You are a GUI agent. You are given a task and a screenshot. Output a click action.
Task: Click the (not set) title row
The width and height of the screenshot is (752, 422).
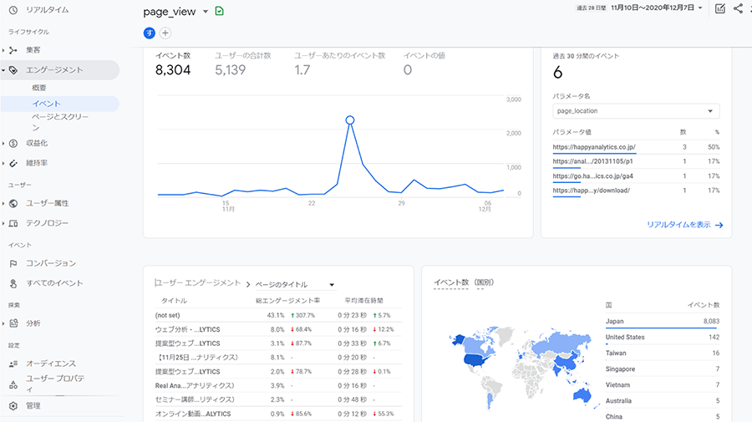[x=278, y=316]
